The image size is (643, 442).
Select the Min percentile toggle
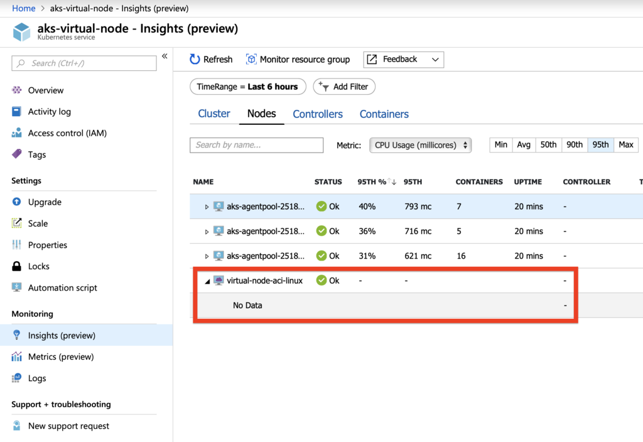[x=500, y=145]
